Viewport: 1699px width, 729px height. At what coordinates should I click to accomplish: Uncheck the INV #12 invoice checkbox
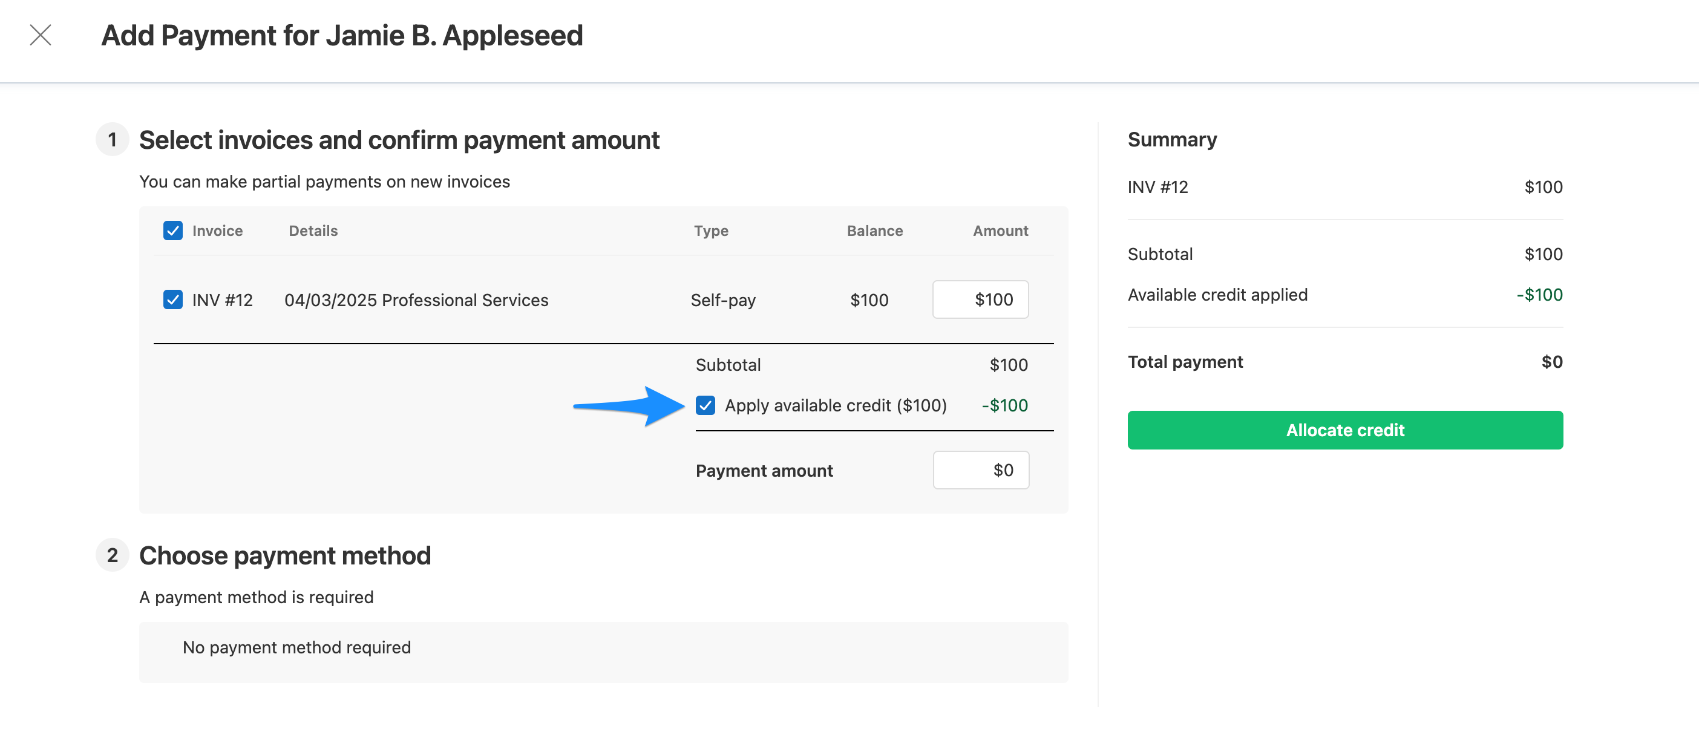pyautogui.click(x=172, y=299)
